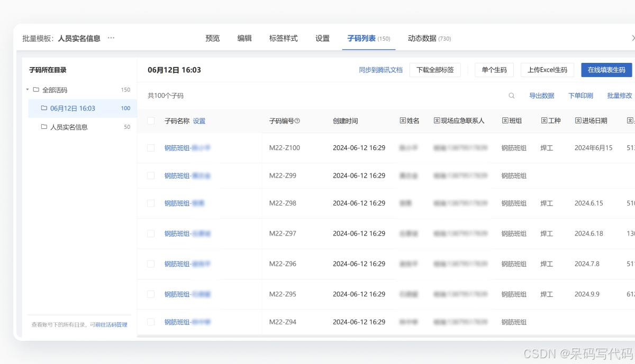
Task: Click the code number M22-Z100
Action: [285, 148]
